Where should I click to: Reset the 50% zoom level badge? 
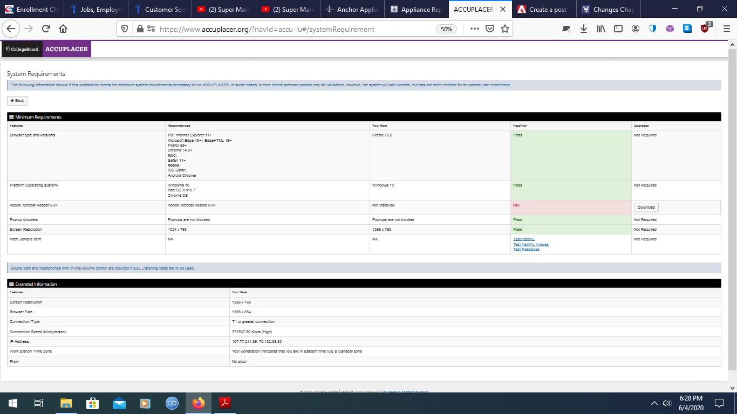click(446, 29)
